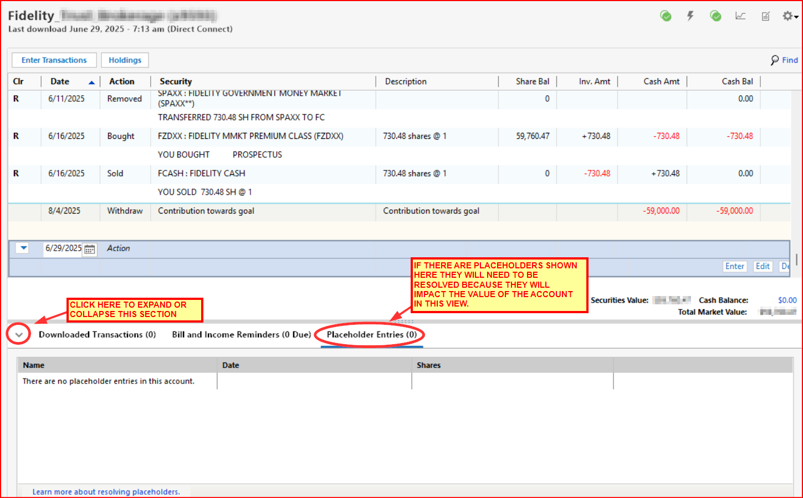Click the panel splitter grip handle

(x=405, y=321)
